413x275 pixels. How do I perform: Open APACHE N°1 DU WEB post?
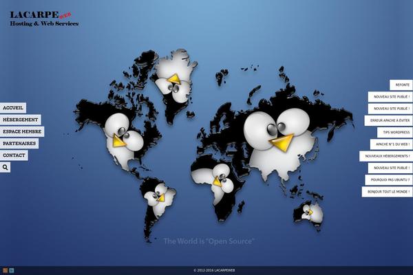point(392,144)
